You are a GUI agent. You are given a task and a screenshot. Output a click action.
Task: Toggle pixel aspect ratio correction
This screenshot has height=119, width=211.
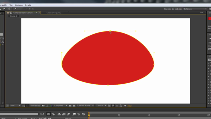109,106
